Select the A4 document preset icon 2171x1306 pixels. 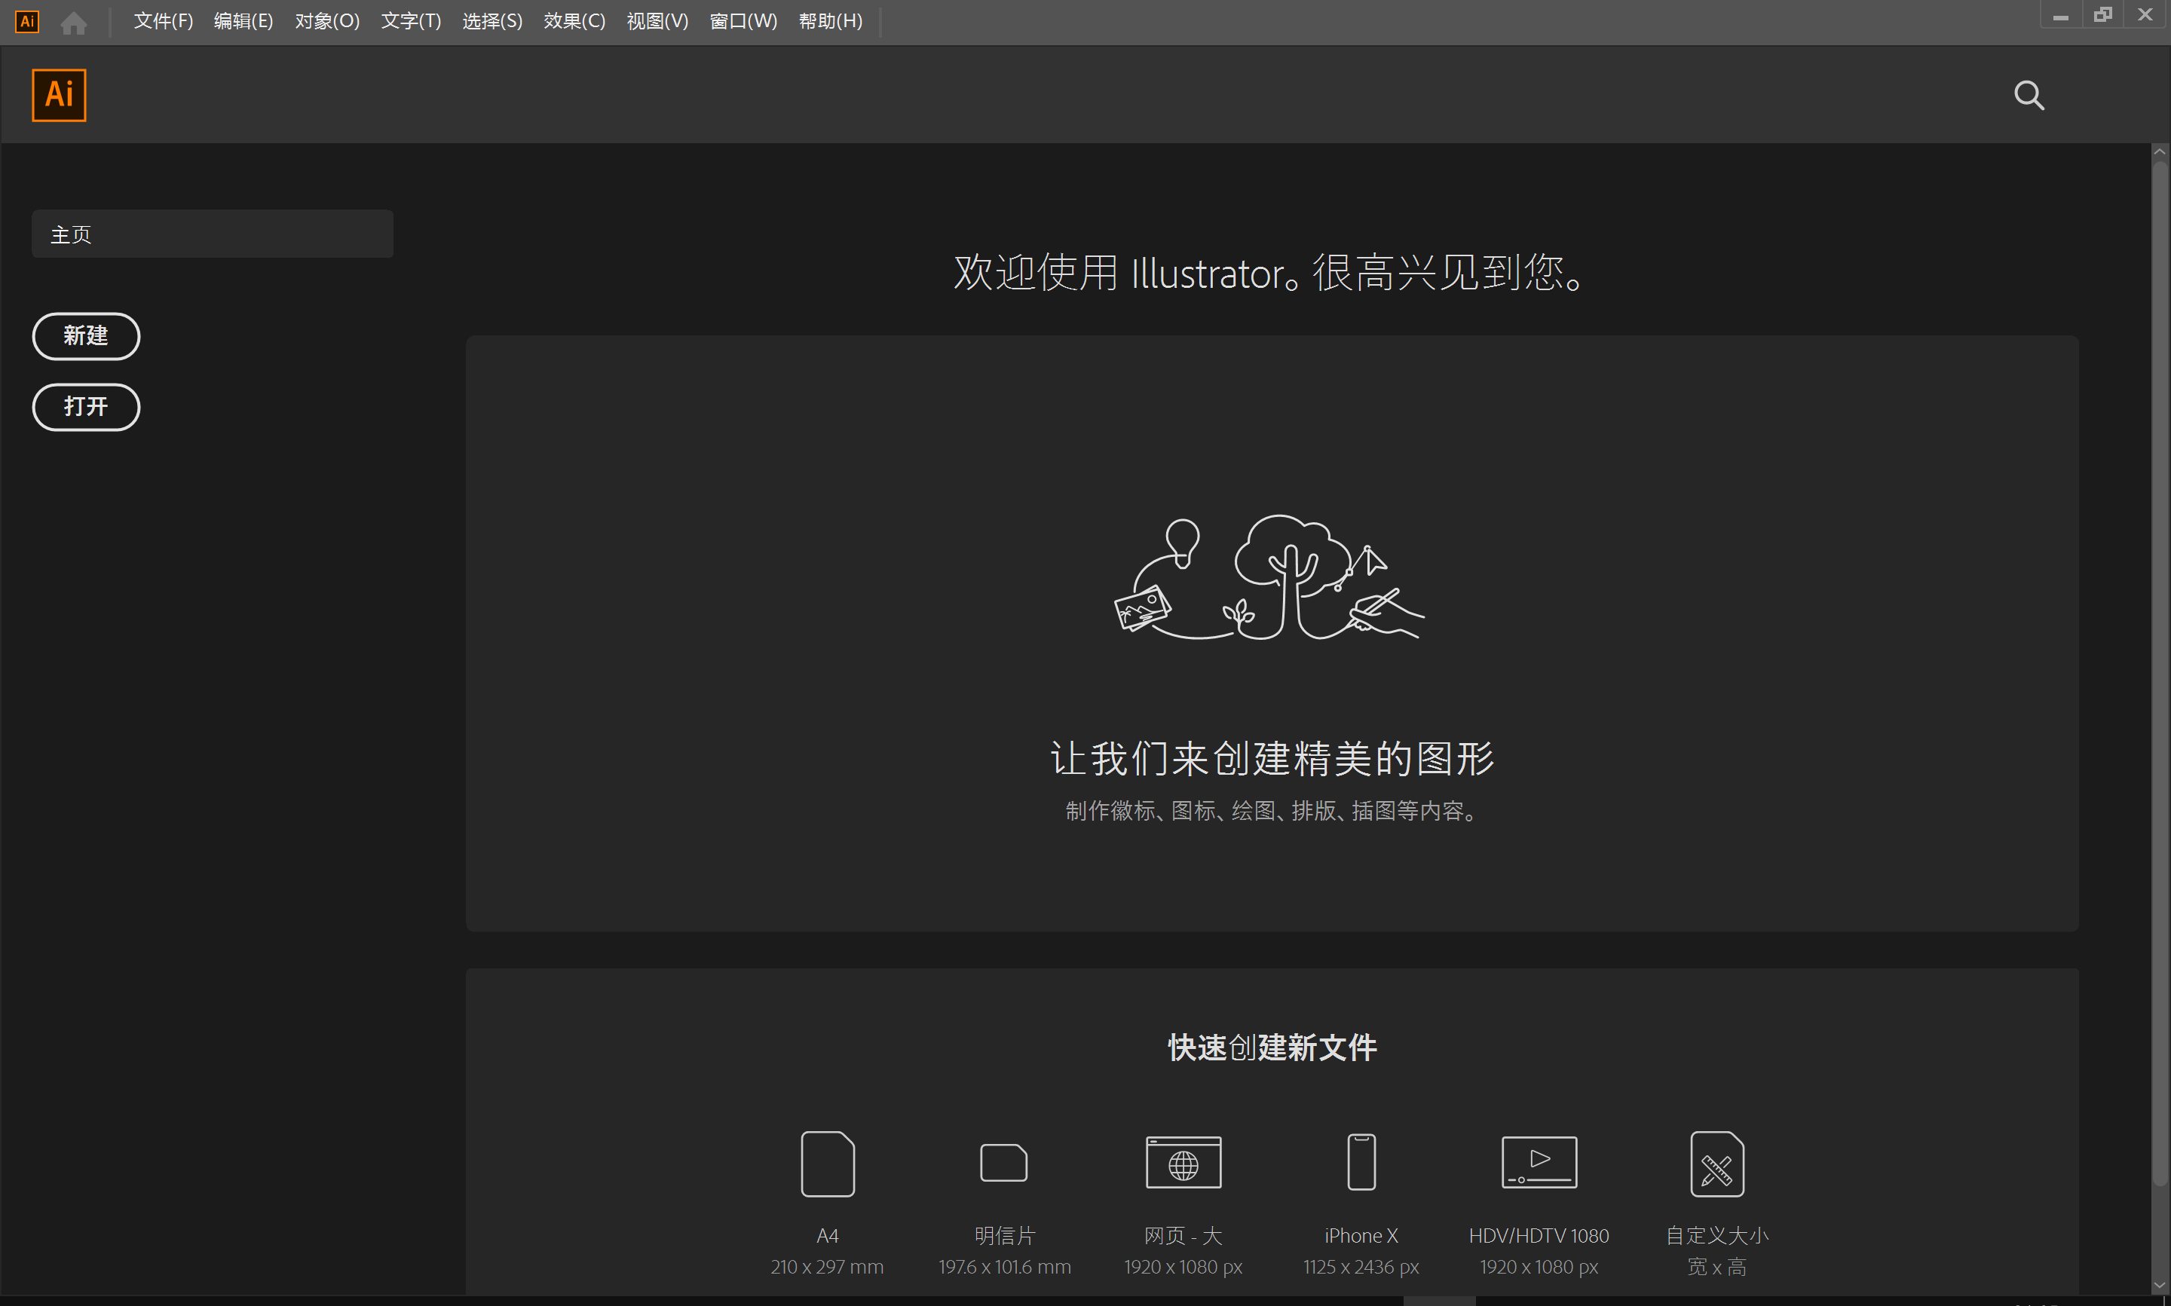point(827,1164)
